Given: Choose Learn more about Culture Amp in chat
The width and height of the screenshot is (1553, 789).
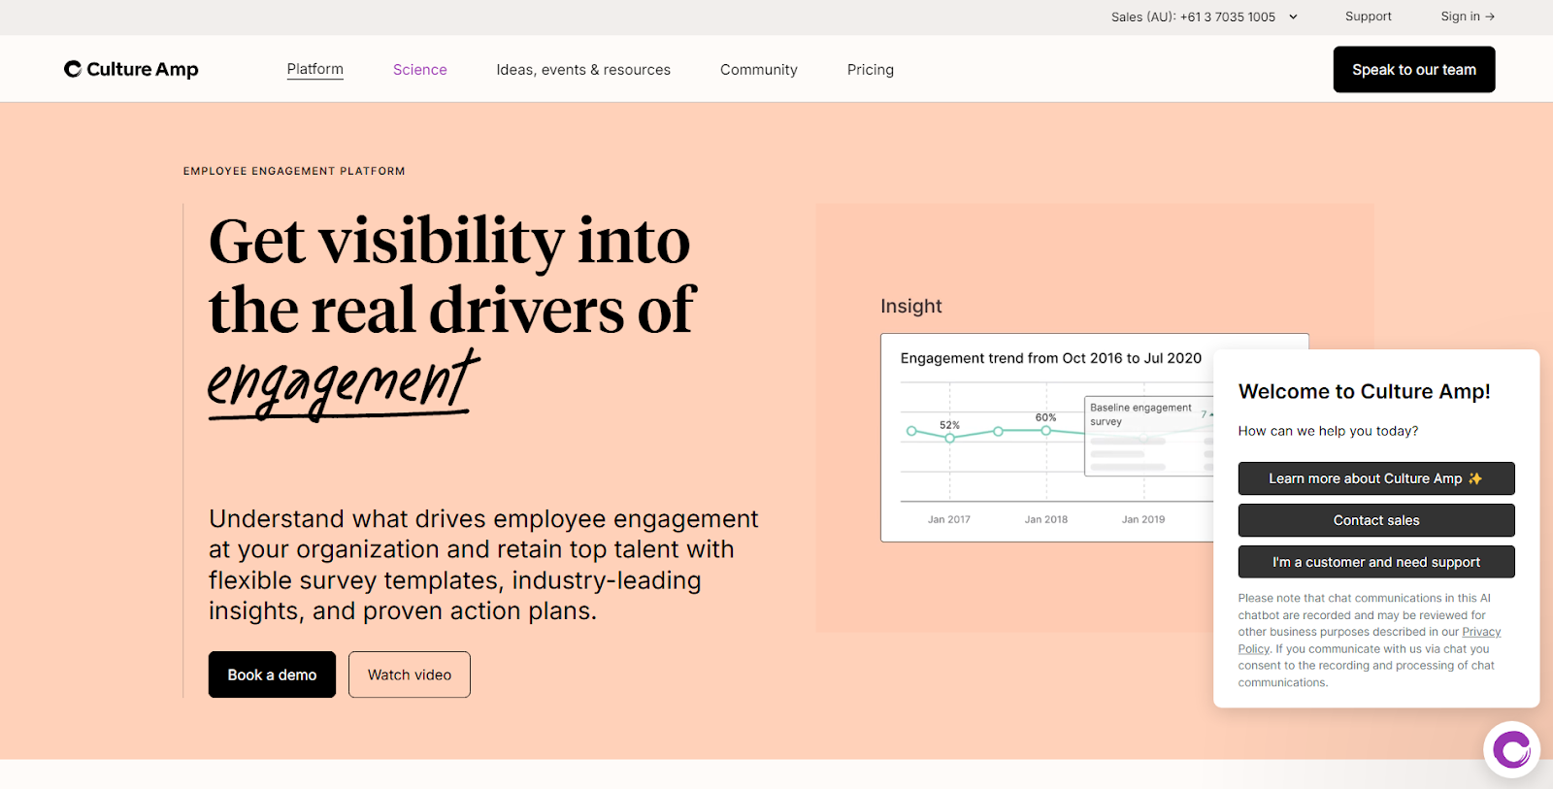Looking at the screenshot, I should [1376, 478].
